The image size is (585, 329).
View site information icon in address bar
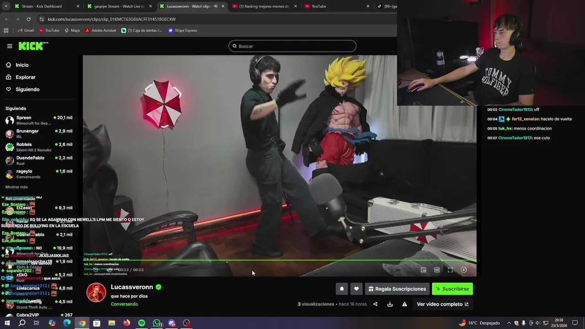[42, 19]
